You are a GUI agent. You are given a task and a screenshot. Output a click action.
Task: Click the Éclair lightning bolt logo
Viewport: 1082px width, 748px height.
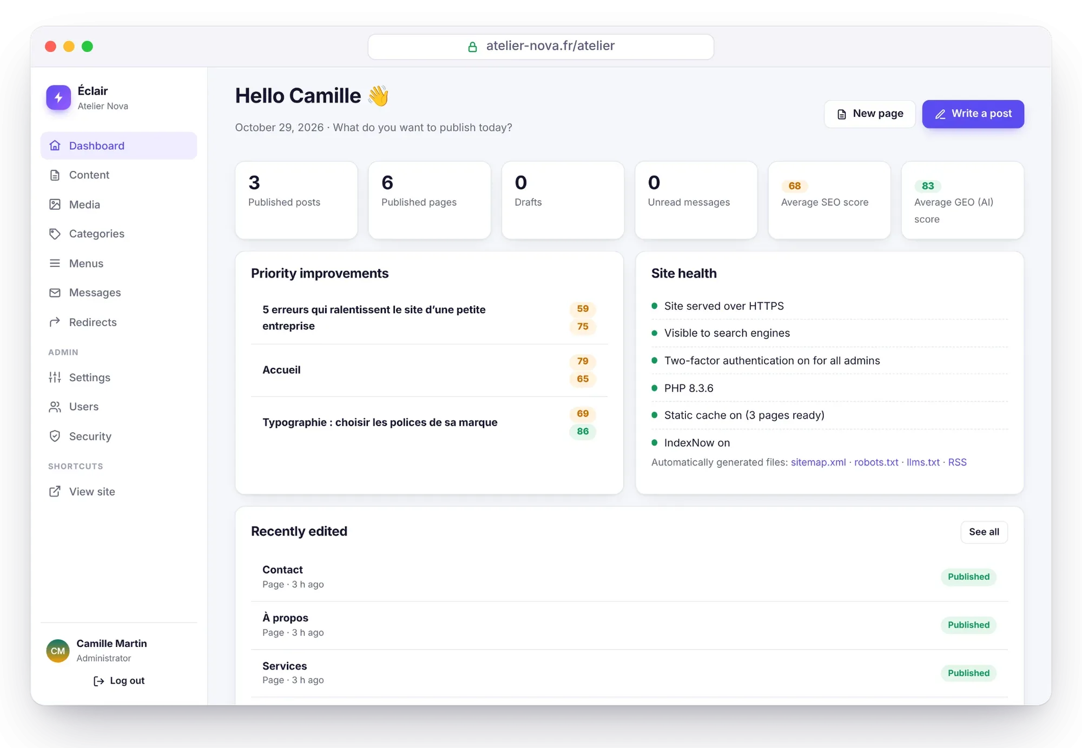point(58,98)
